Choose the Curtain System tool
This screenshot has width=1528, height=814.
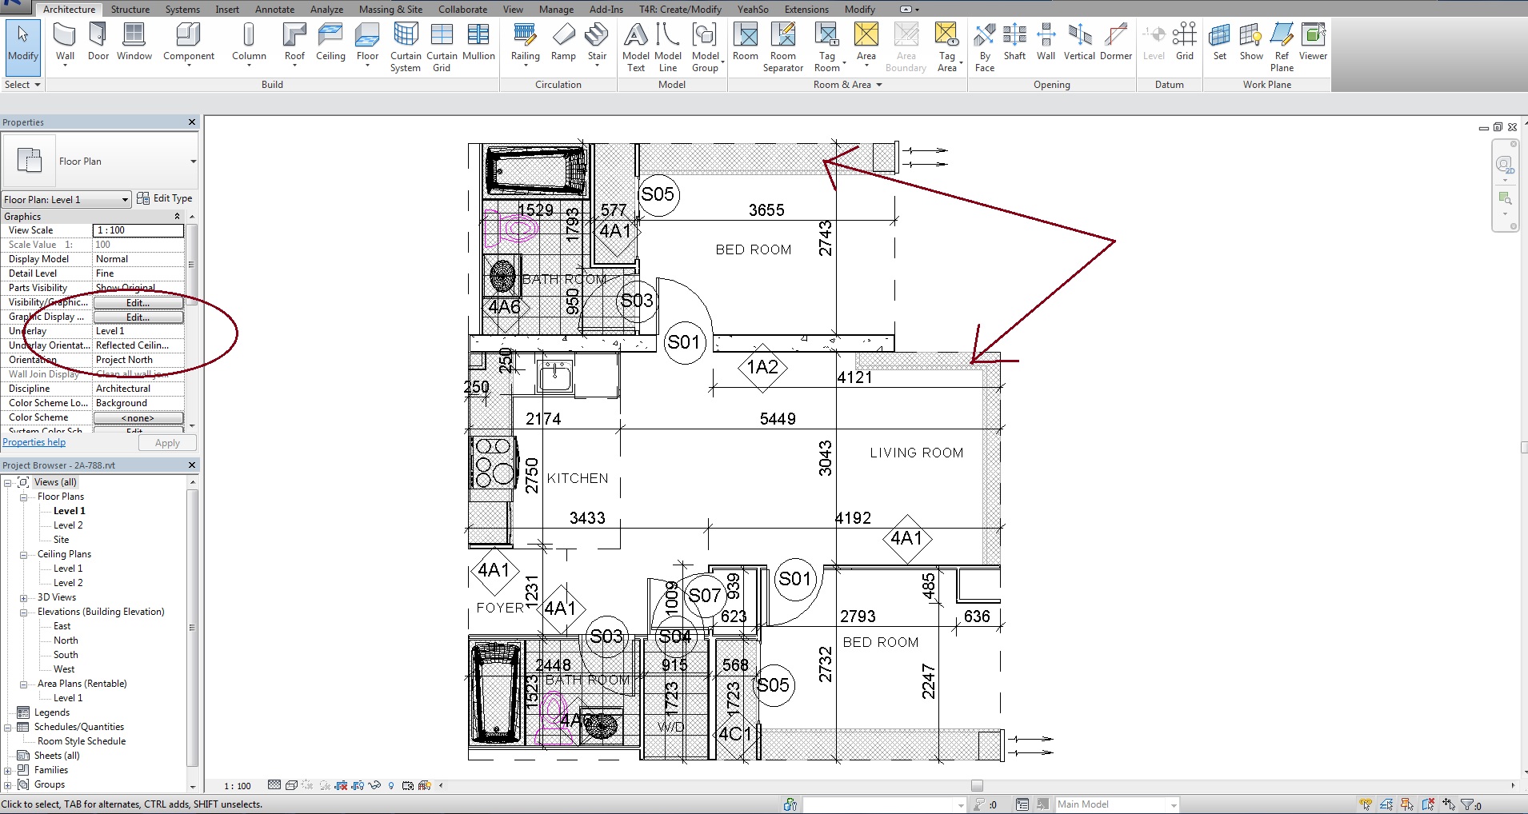coord(406,48)
